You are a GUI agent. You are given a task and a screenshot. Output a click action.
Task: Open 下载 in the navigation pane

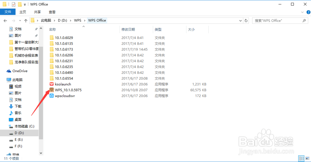click(15, 106)
